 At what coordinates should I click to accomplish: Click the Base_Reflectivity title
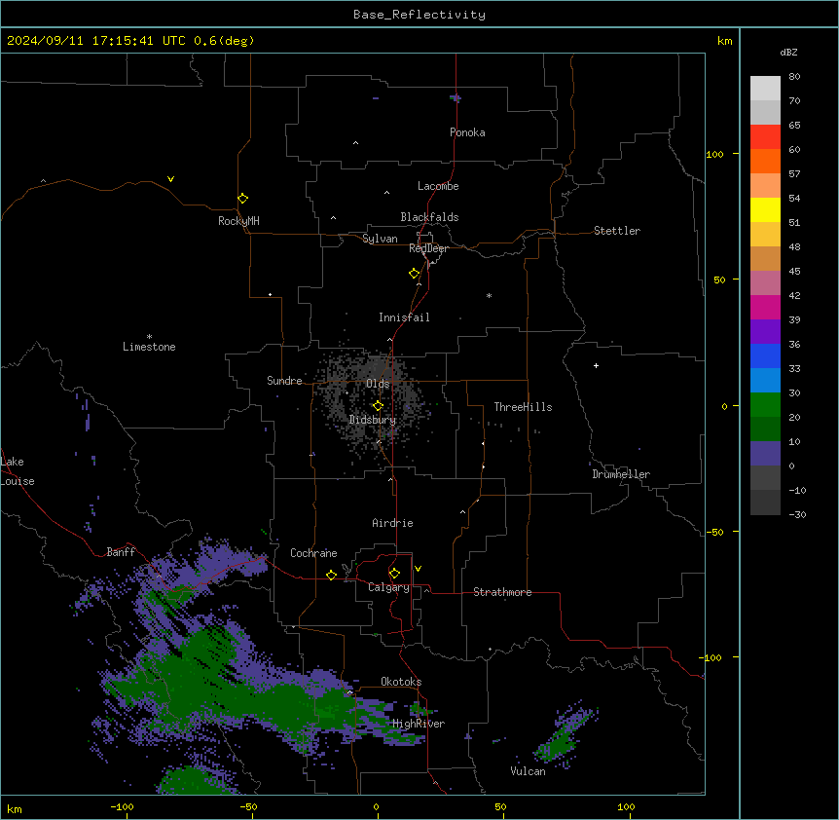419,15
